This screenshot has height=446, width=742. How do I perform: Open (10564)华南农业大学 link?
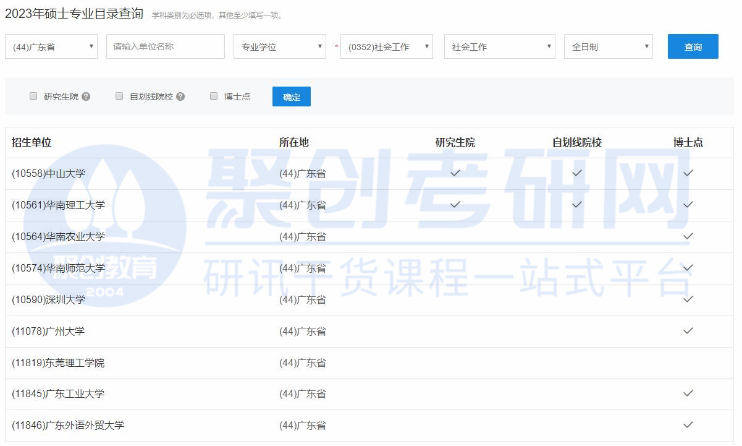click(x=58, y=236)
